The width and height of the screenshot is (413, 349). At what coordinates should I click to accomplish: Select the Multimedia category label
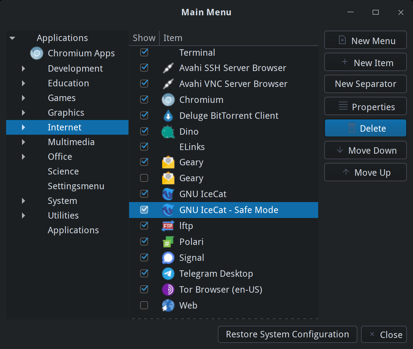tap(71, 142)
